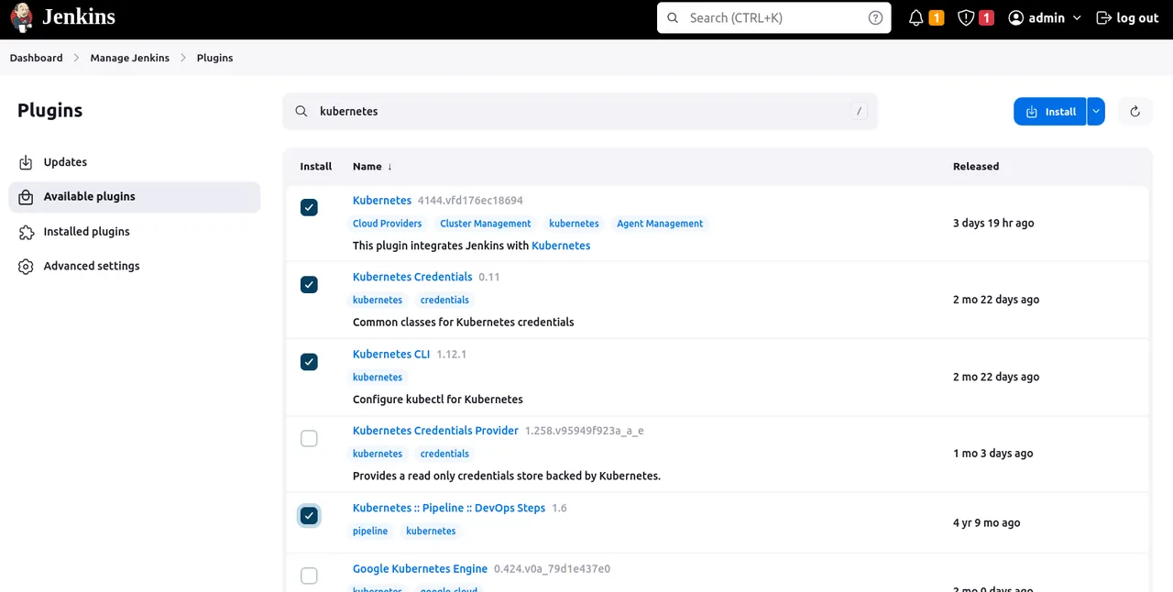Screen dimensions: 1173x592
Task: Open the Kubernetes plugin name link
Action: click(x=382, y=201)
